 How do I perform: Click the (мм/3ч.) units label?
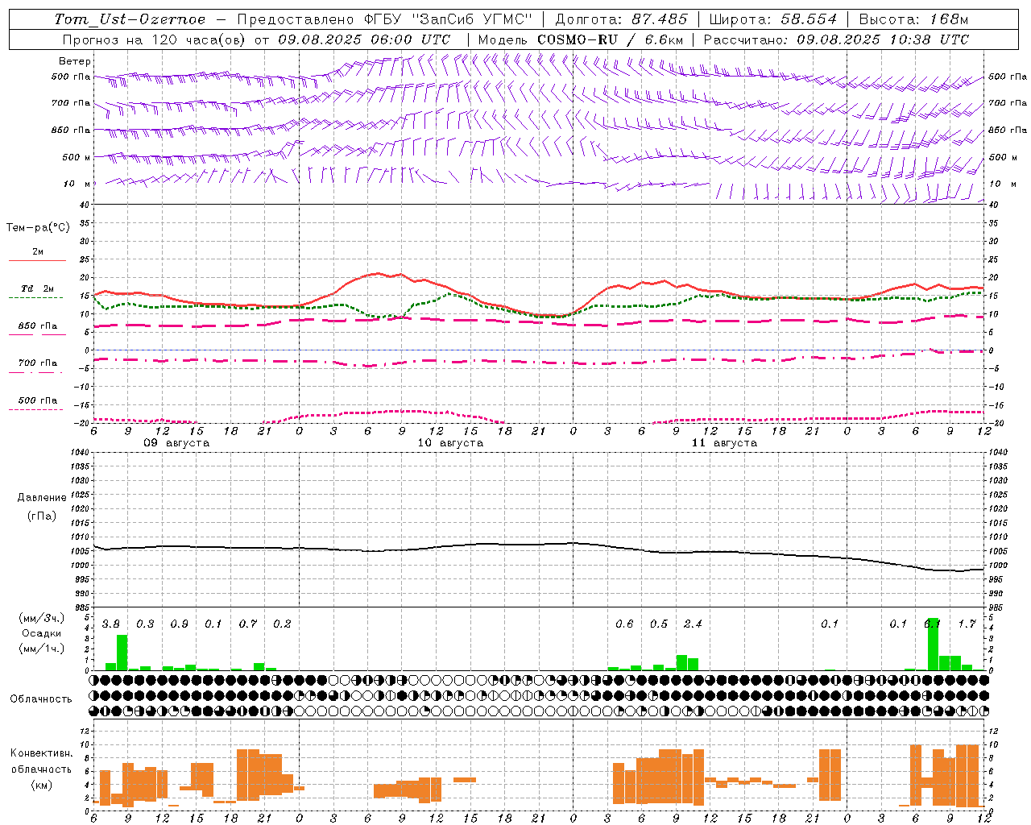41,618
